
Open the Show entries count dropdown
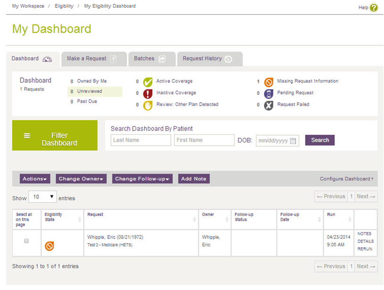click(x=43, y=197)
